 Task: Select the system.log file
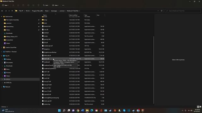[73, 104]
